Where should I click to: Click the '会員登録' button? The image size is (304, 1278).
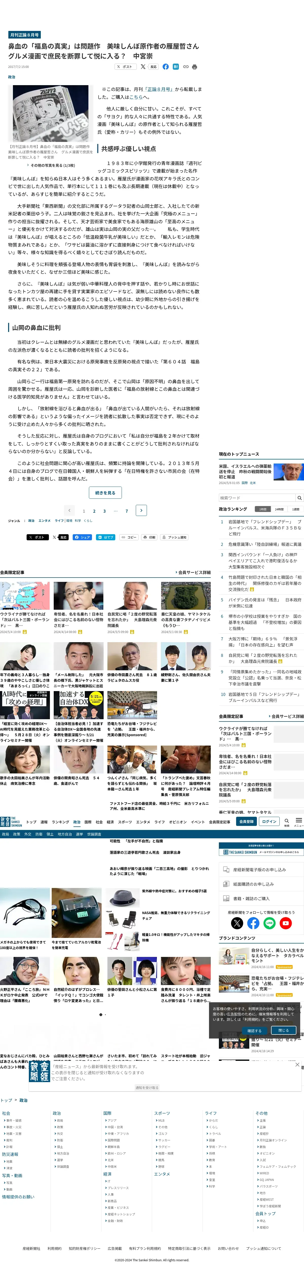pos(246,822)
